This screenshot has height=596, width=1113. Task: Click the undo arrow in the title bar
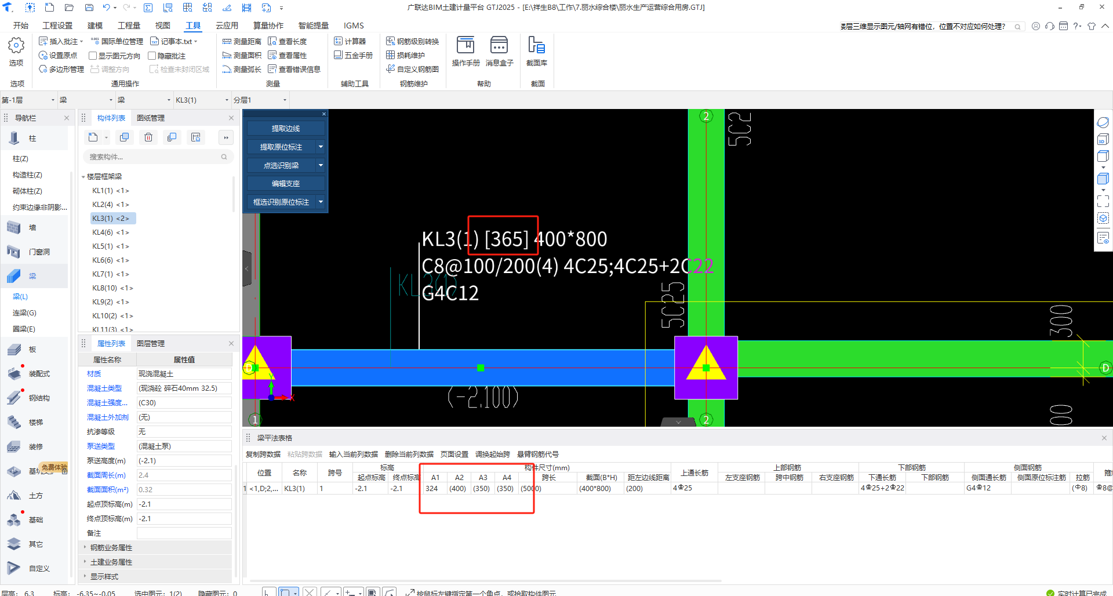106,8
